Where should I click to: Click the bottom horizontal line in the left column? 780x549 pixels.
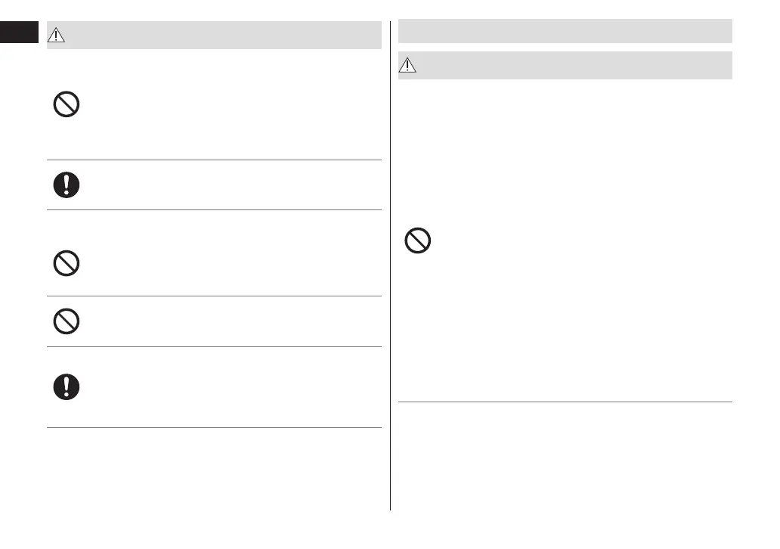click(x=214, y=428)
